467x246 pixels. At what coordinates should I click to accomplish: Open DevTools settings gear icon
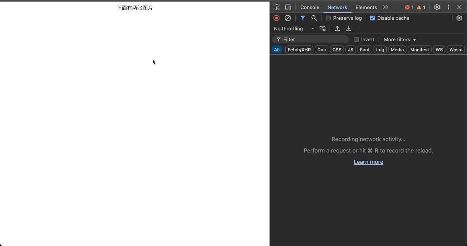point(437,7)
